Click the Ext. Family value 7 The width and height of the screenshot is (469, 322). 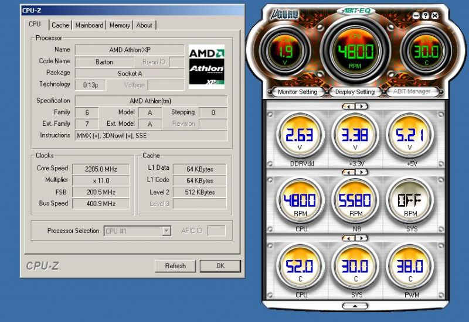87,124
